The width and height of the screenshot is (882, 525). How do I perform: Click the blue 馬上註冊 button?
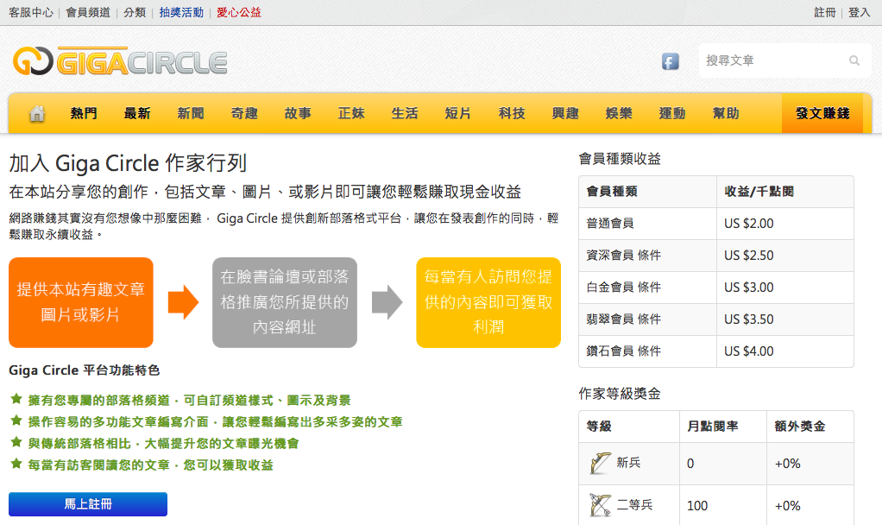tap(88, 504)
